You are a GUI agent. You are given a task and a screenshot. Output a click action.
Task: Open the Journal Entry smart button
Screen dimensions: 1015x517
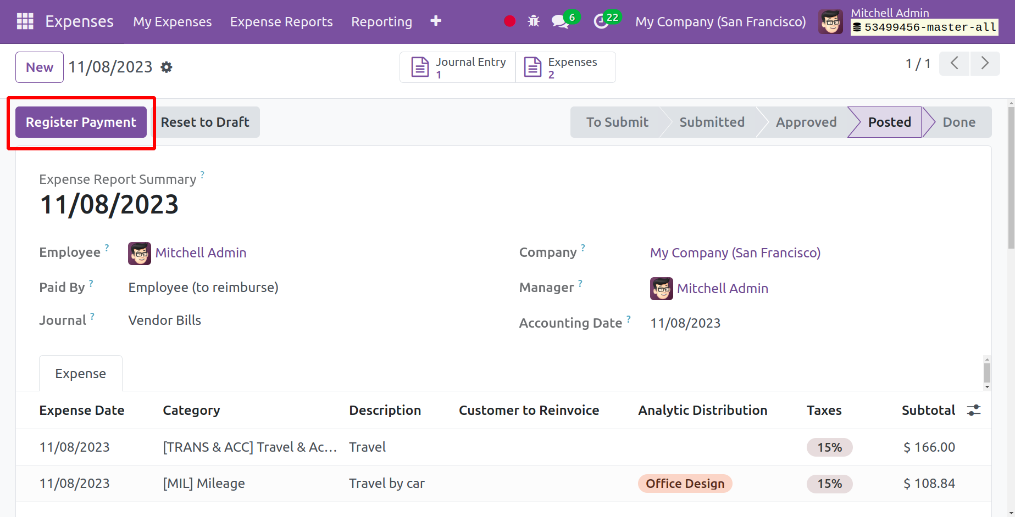pyautogui.click(x=458, y=68)
